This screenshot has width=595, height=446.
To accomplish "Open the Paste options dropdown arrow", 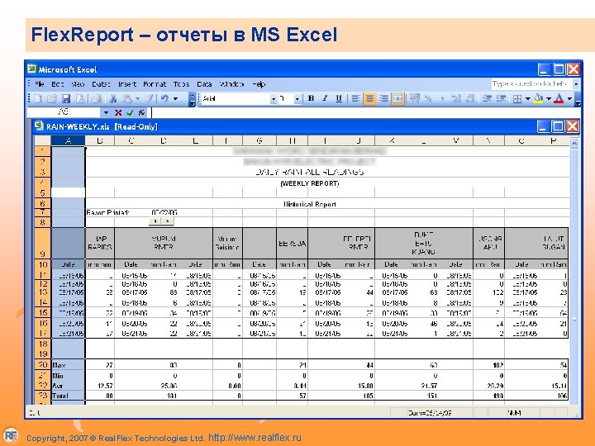I will point(137,99).
